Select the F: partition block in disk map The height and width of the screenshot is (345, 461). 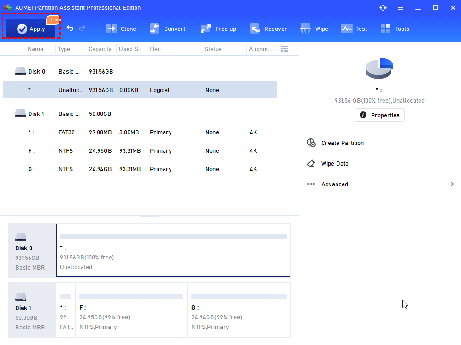(x=131, y=310)
